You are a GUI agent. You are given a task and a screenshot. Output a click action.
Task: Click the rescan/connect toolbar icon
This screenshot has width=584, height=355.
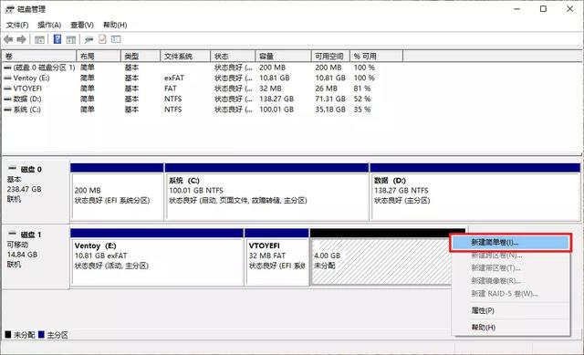click(89, 39)
